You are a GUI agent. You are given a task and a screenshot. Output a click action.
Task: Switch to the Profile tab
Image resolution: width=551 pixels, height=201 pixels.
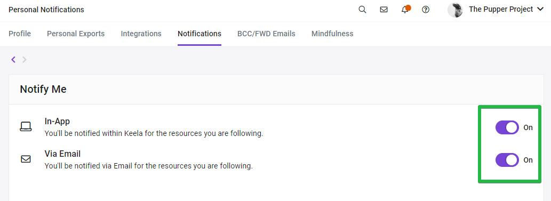pyautogui.click(x=20, y=34)
